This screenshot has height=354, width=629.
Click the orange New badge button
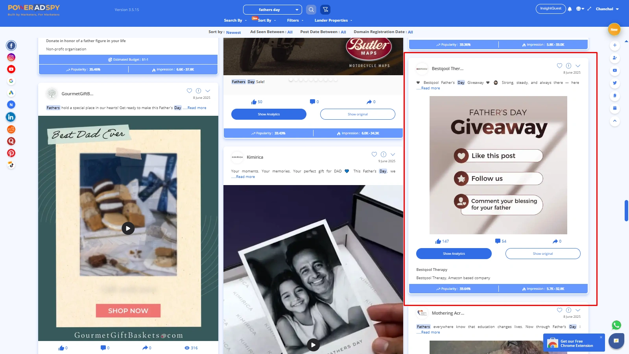[614, 30]
